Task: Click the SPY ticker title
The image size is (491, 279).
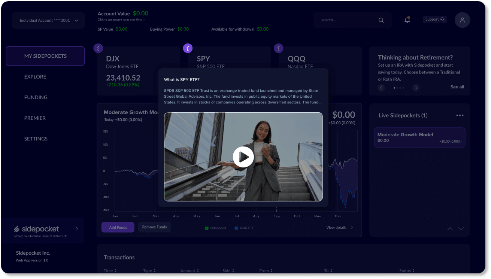Action: [x=203, y=59]
